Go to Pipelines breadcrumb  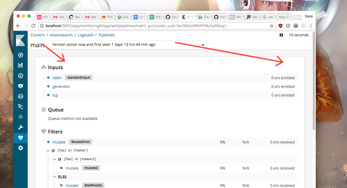pyautogui.click(x=107, y=35)
